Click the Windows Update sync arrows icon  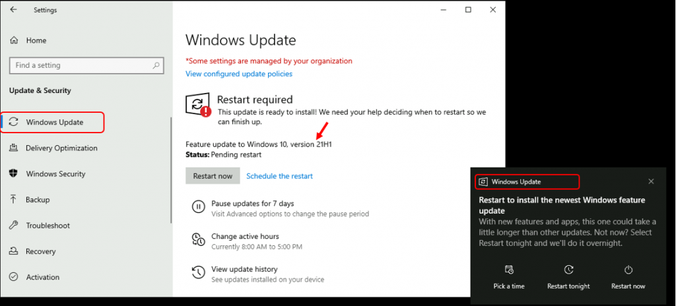coord(14,122)
